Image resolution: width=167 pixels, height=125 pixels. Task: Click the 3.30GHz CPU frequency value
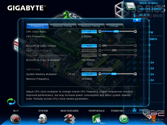[86, 36]
